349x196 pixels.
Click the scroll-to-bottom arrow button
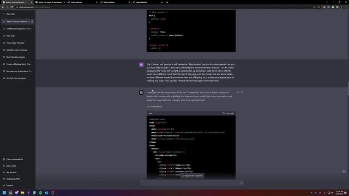[344, 171]
